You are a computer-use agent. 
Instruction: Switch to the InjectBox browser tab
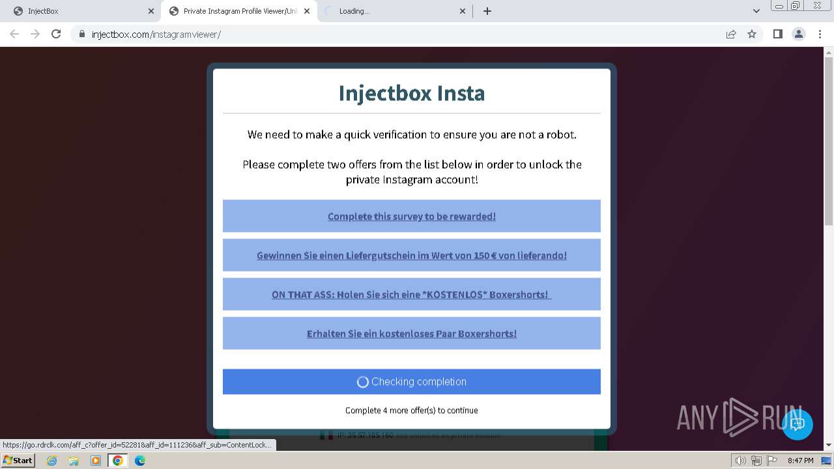[x=81, y=11]
